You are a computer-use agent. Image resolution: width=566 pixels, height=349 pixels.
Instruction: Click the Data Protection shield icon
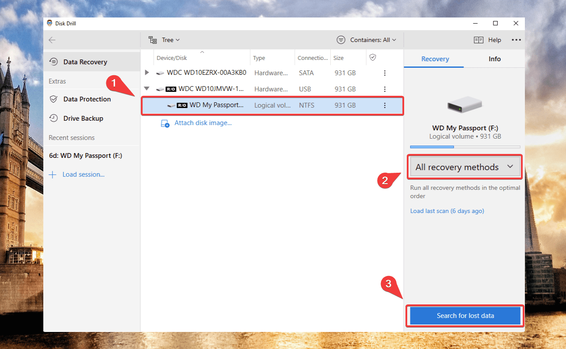[53, 99]
